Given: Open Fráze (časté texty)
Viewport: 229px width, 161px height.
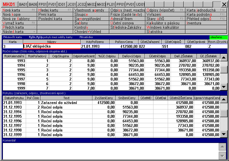Looking at the screenshot, I should (127, 14).
